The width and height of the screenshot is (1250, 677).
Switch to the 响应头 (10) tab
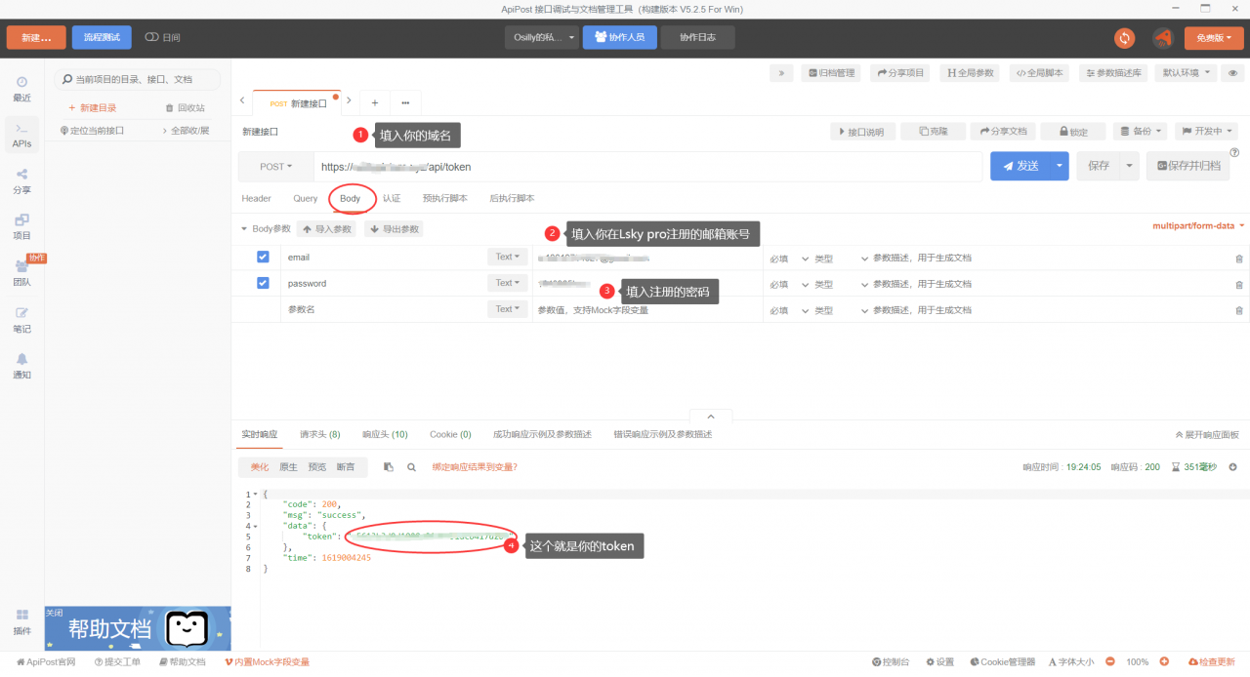tap(385, 434)
